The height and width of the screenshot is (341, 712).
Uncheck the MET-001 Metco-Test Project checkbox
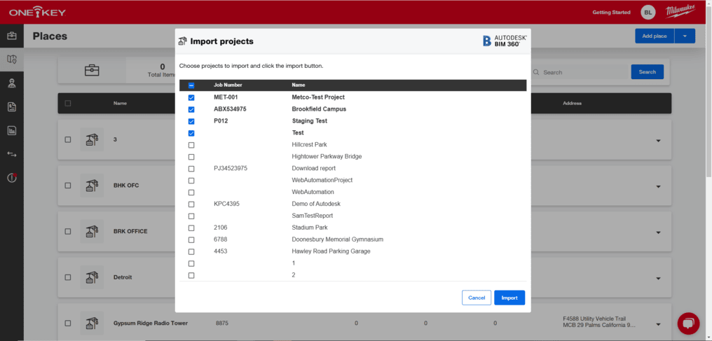(191, 97)
